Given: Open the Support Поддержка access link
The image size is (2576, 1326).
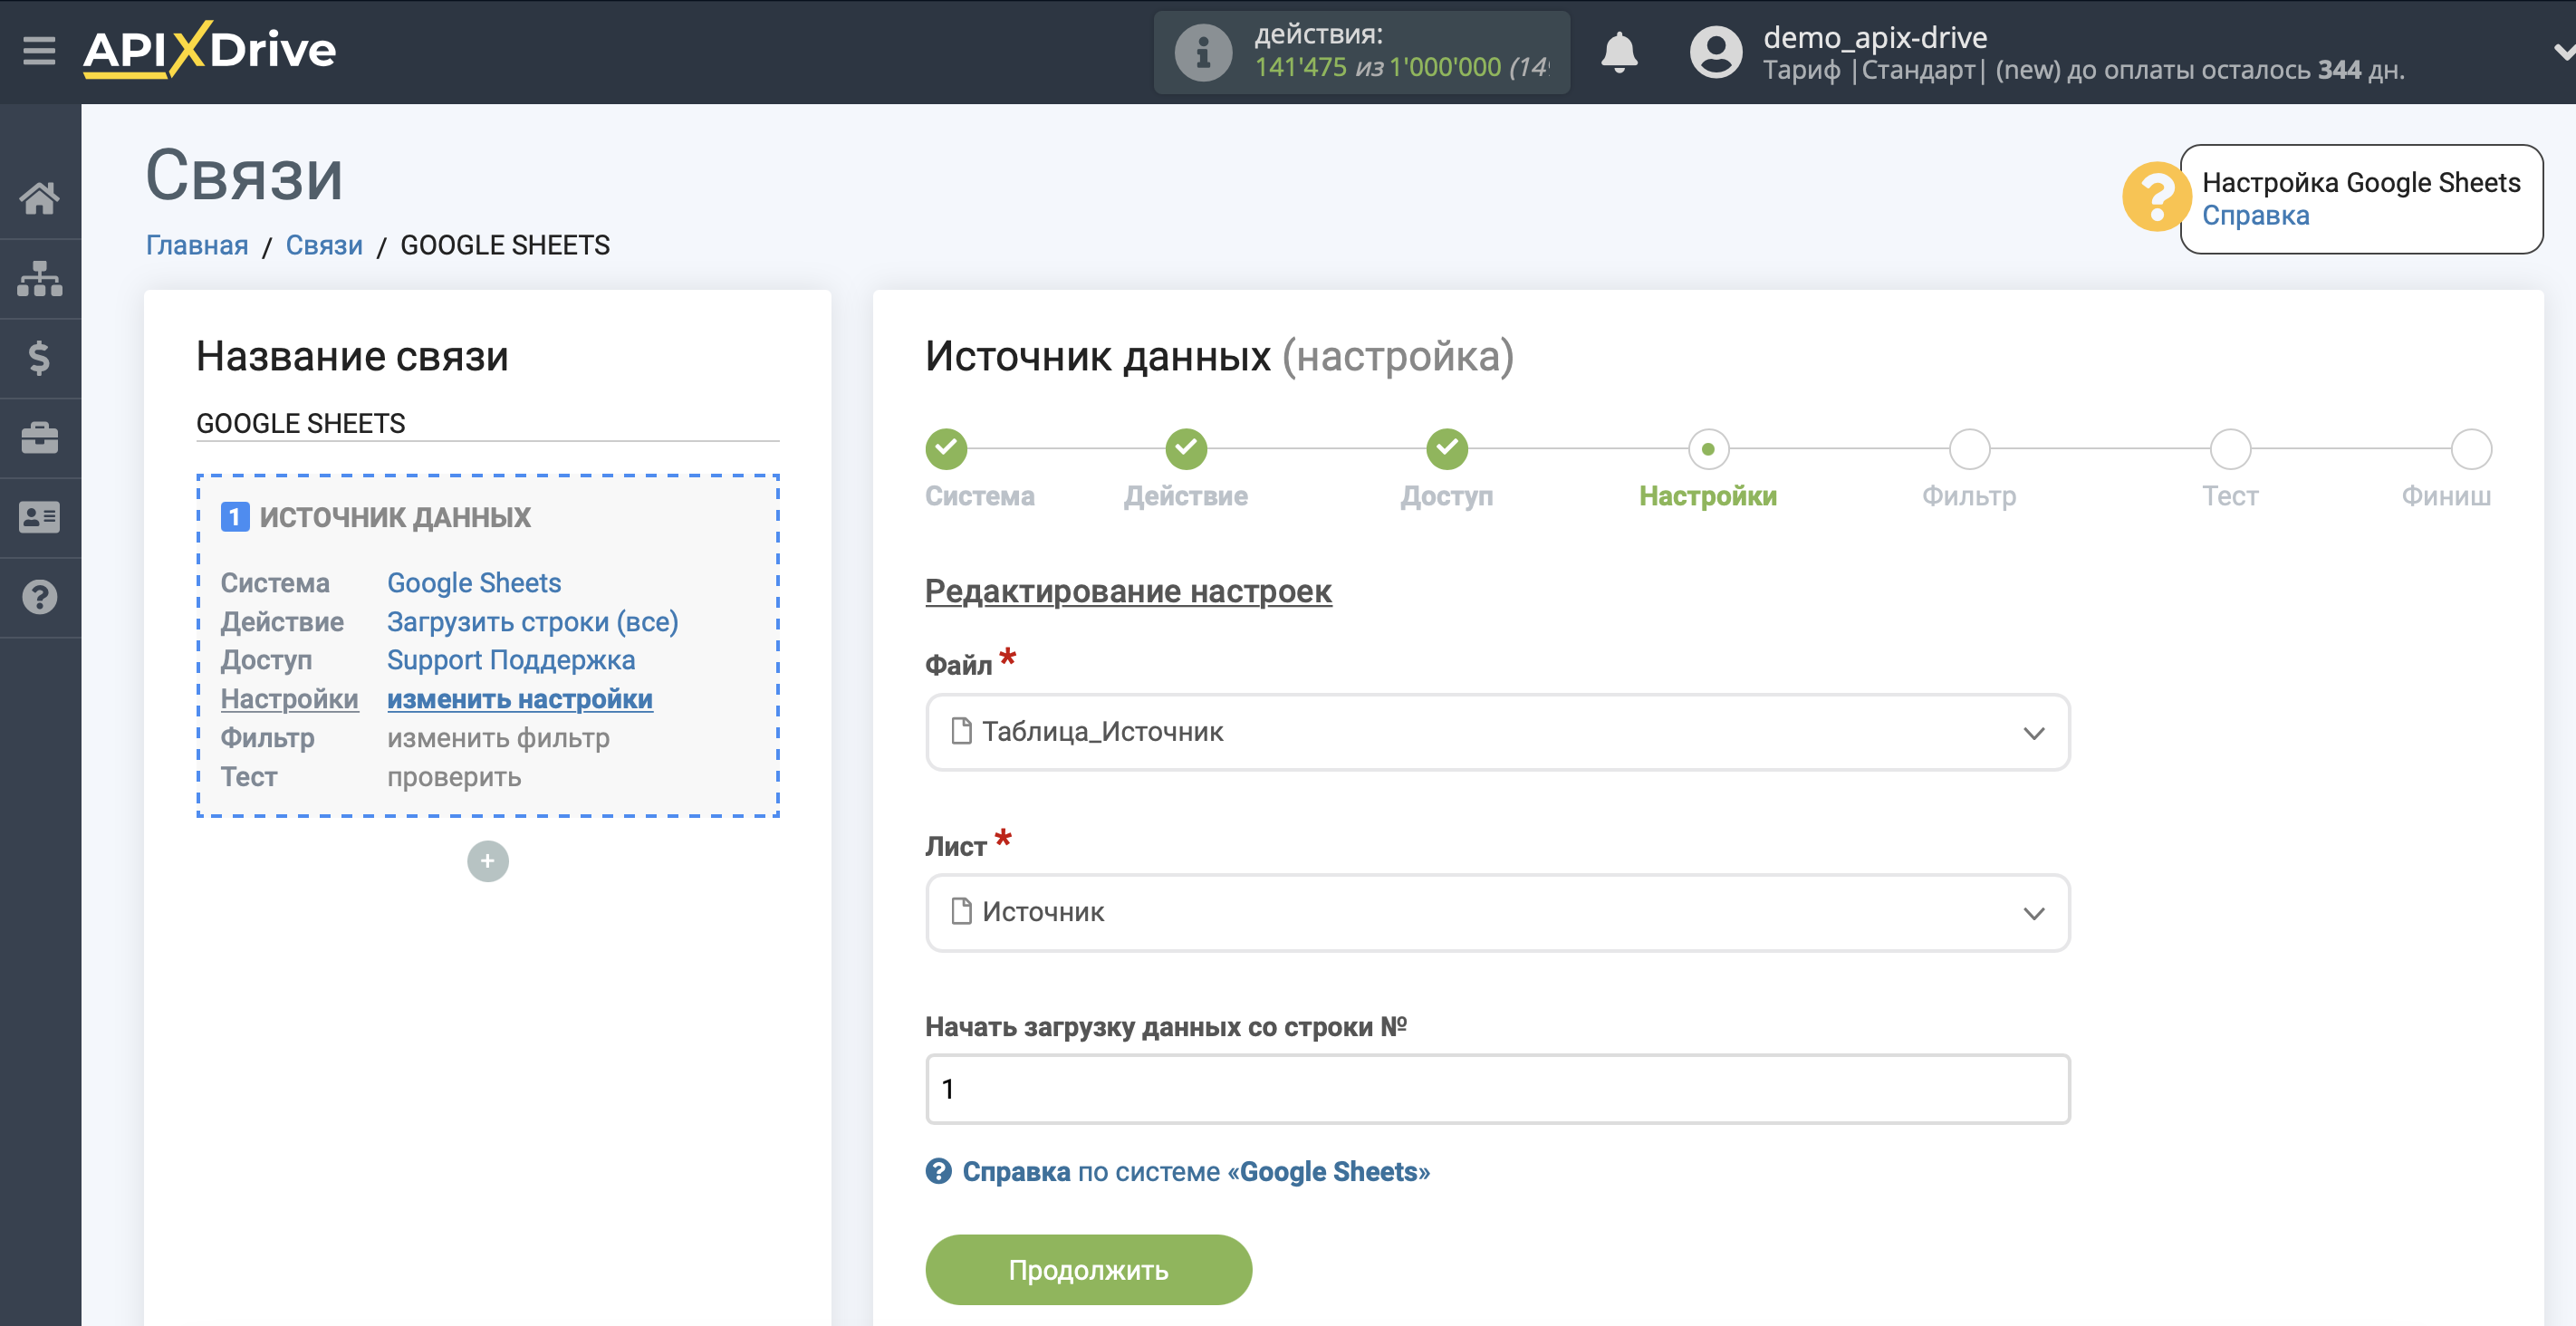Looking at the screenshot, I should pyautogui.click(x=511, y=660).
